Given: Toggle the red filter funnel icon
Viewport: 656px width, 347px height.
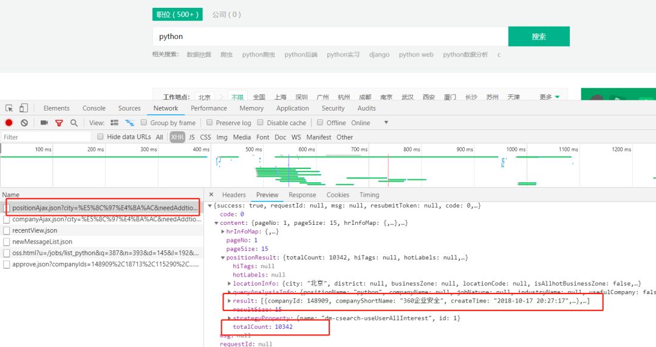Looking at the screenshot, I should pos(59,123).
